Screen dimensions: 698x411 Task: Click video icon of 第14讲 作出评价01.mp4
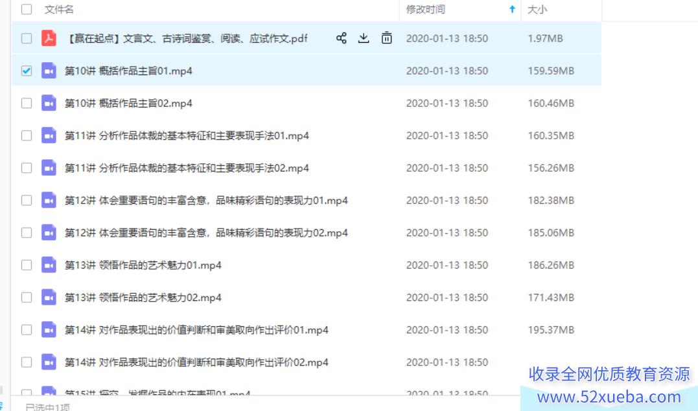[49, 330]
